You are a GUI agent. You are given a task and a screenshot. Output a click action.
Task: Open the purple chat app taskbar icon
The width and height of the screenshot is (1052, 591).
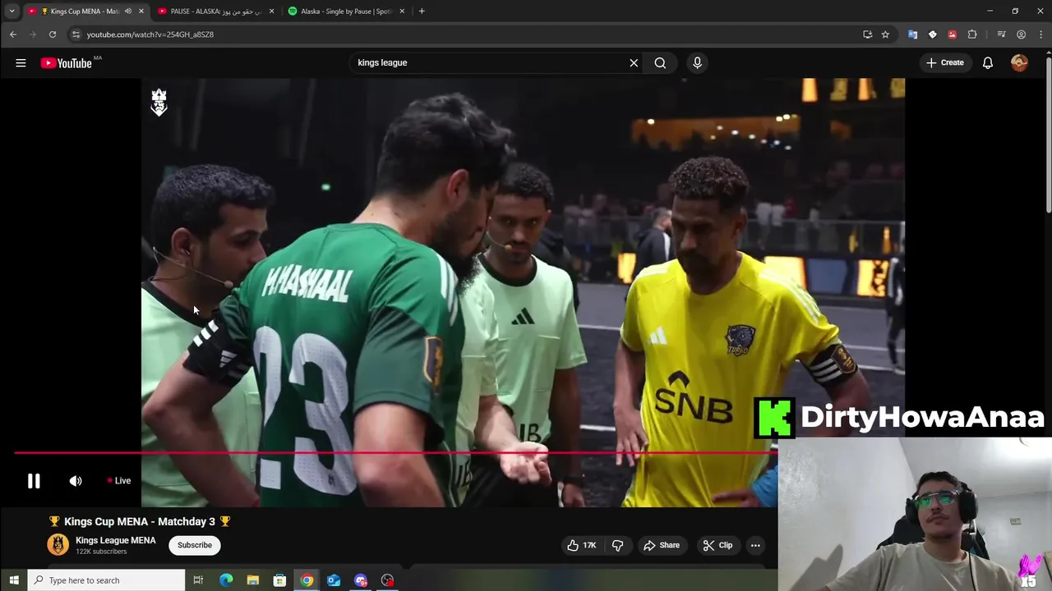361,580
